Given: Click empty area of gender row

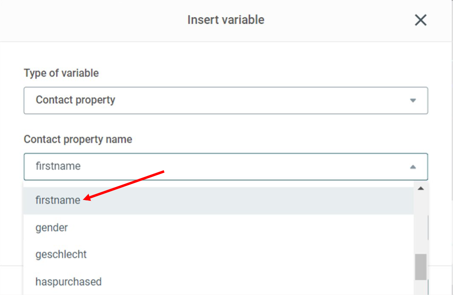Looking at the screenshot, I should click(x=240, y=228).
